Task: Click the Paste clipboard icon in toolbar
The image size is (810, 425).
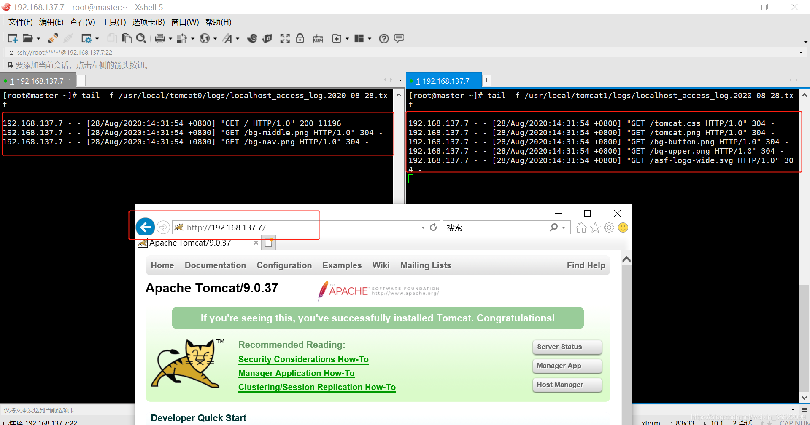Action: 127,38
